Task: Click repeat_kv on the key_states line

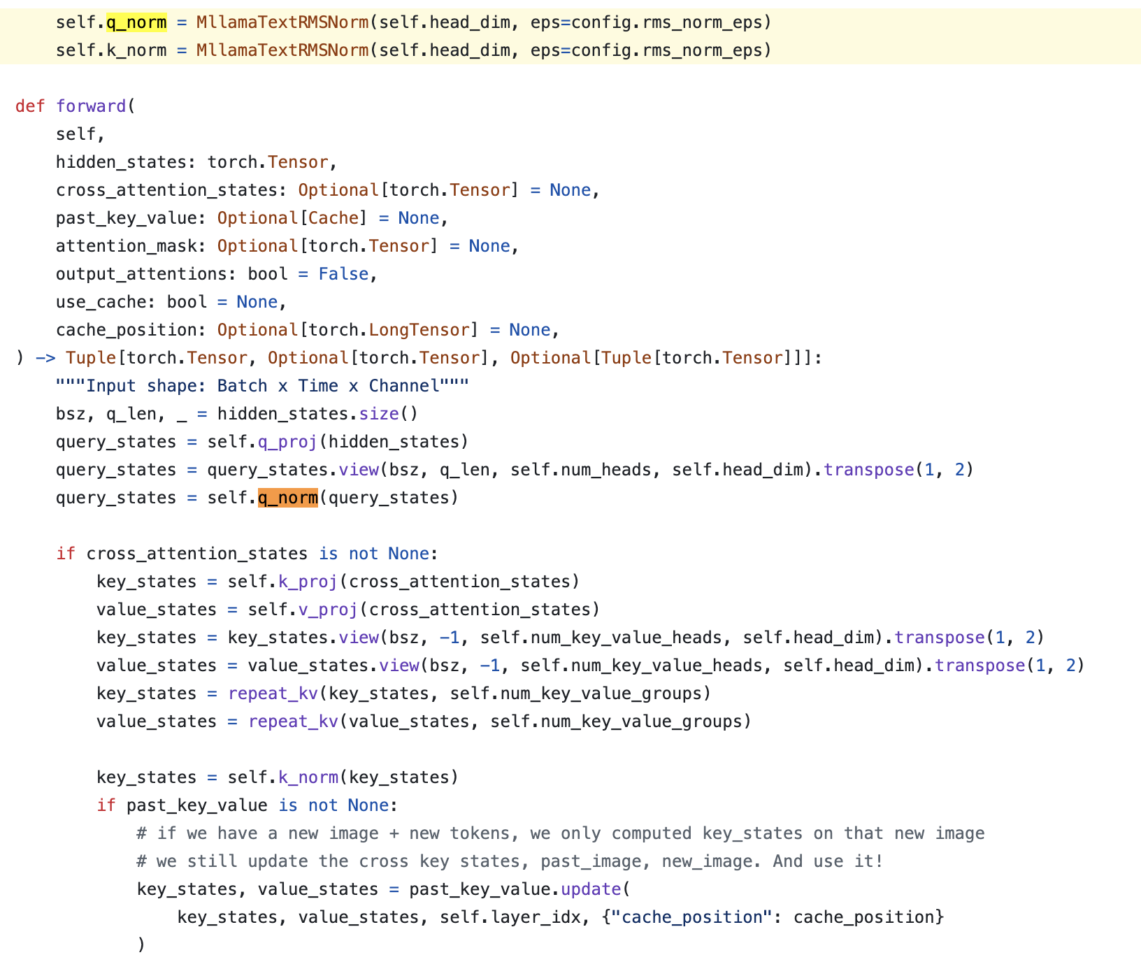Action: tap(273, 694)
